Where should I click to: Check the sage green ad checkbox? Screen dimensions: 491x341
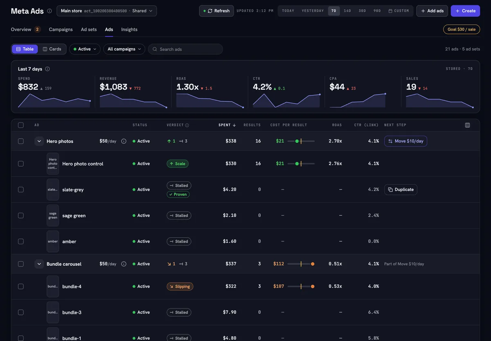(21, 216)
